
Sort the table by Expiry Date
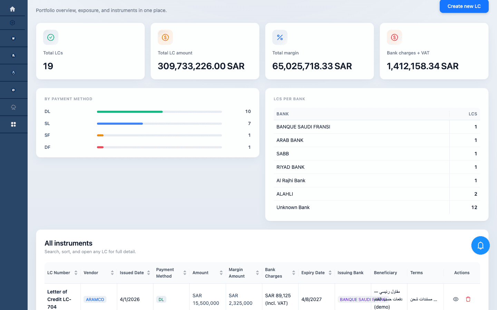click(x=330, y=272)
